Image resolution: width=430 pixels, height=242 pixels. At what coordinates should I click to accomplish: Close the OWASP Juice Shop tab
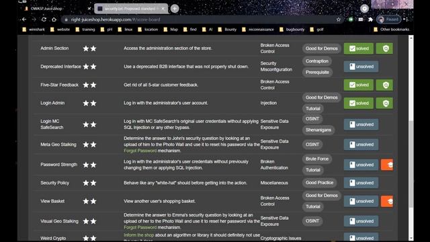coord(89,9)
